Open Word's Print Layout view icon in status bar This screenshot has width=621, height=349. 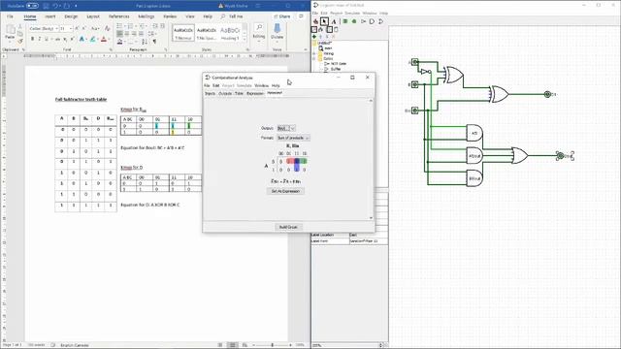coord(233,345)
